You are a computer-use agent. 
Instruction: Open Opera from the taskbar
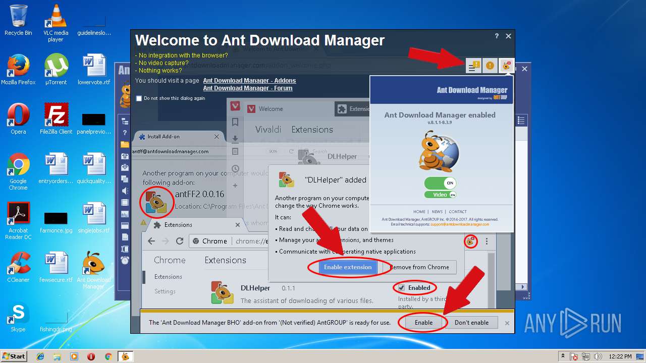pyautogui.click(x=91, y=356)
